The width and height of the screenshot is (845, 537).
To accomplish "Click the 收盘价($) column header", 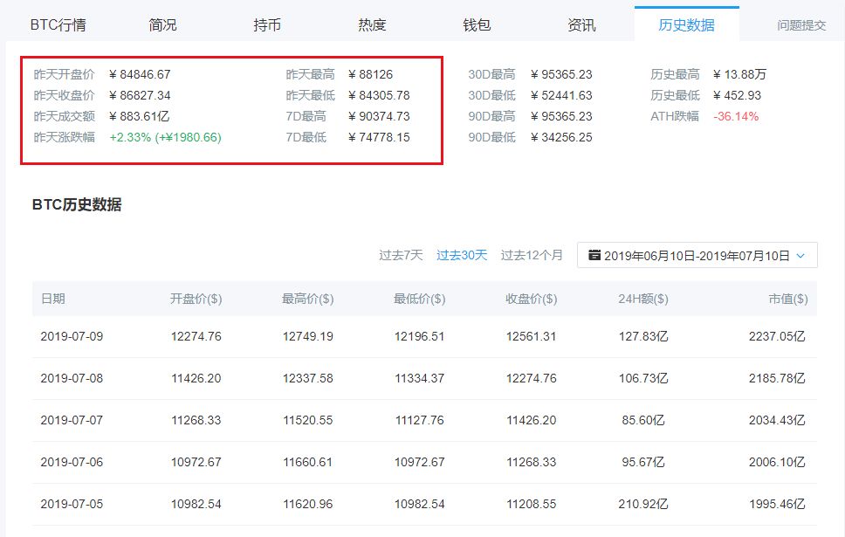I will coord(531,299).
